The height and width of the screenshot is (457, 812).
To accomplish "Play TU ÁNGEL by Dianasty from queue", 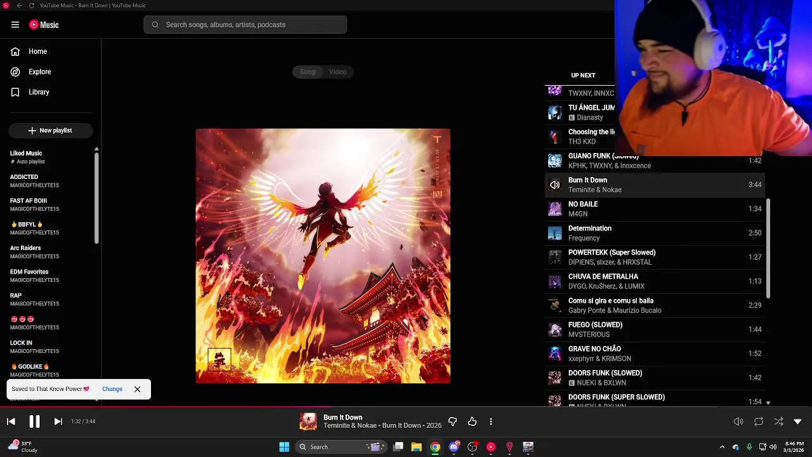I will [x=580, y=112].
